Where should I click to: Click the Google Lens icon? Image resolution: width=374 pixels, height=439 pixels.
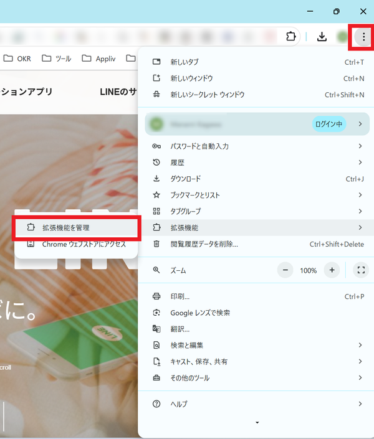156,313
